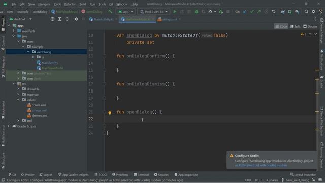Image resolution: width=325 pixels, height=183 pixels.
Task: Open IDE settings gear in top toolbar
Action: click(x=313, y=12)
